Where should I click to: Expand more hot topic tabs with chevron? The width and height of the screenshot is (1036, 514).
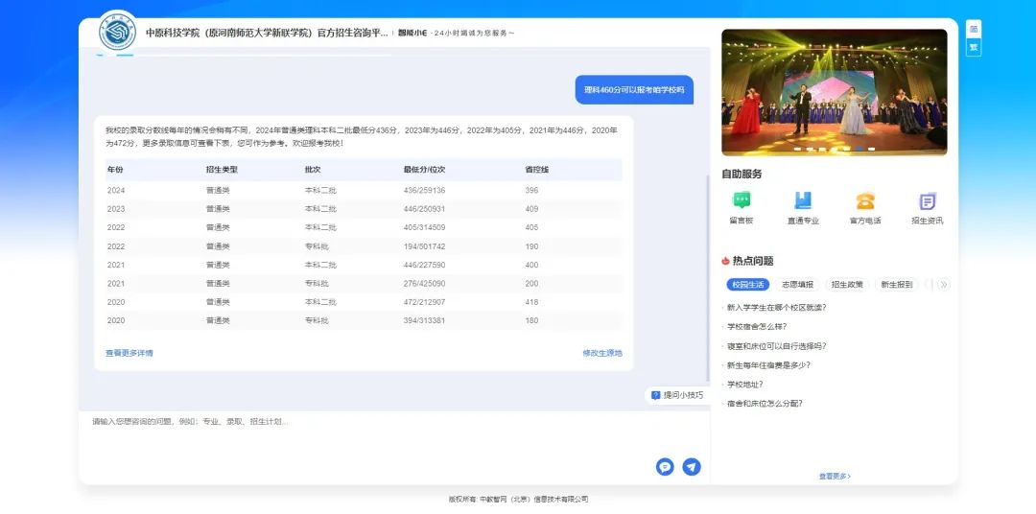(944, 285)
